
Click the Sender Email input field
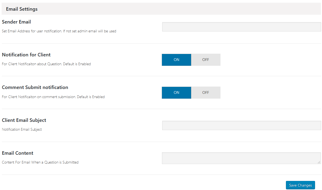pos(241,27)
